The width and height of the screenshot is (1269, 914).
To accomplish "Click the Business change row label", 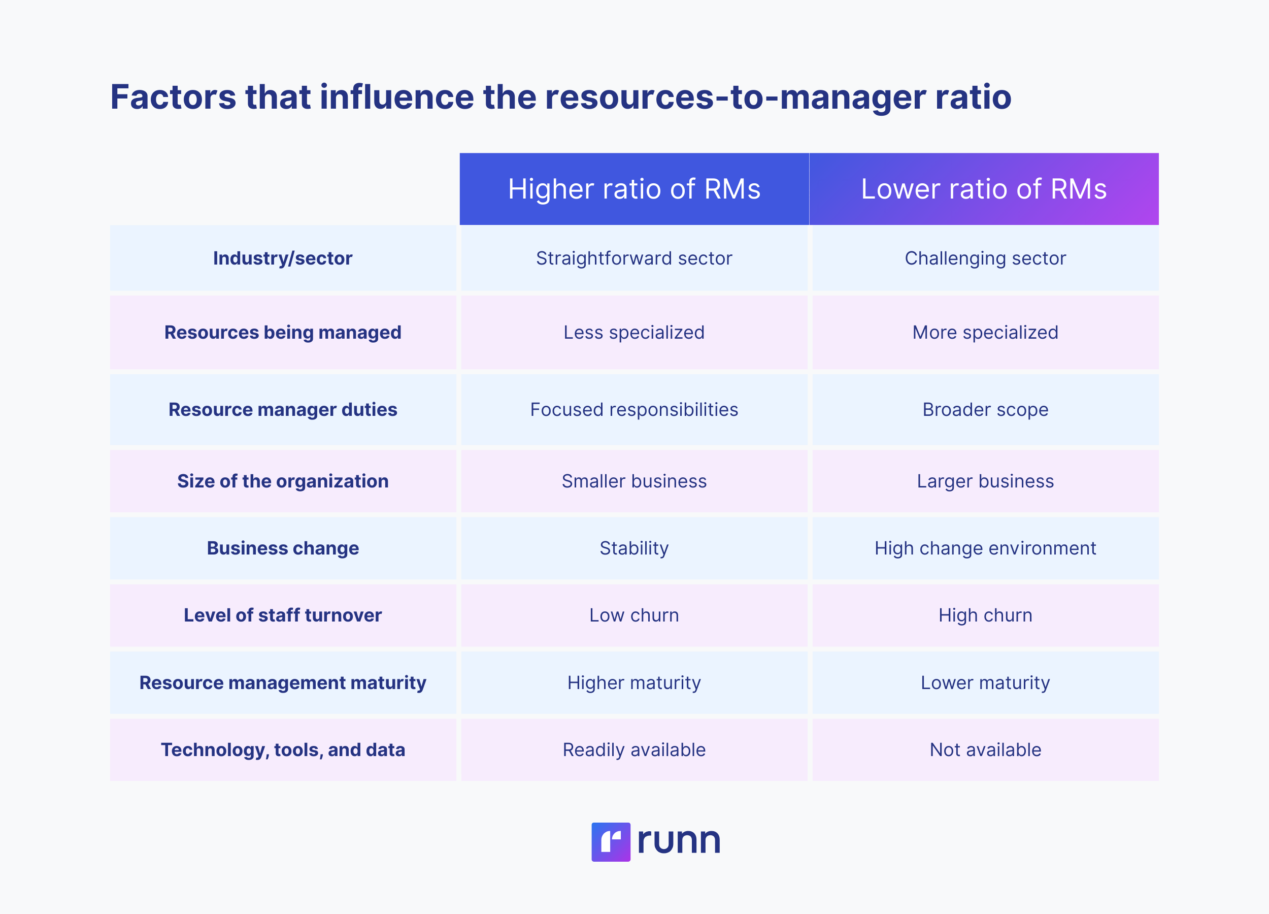I will point(283,548).
